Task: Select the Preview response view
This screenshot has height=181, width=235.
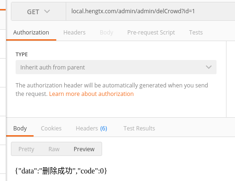Action: (x=84, y=149)
